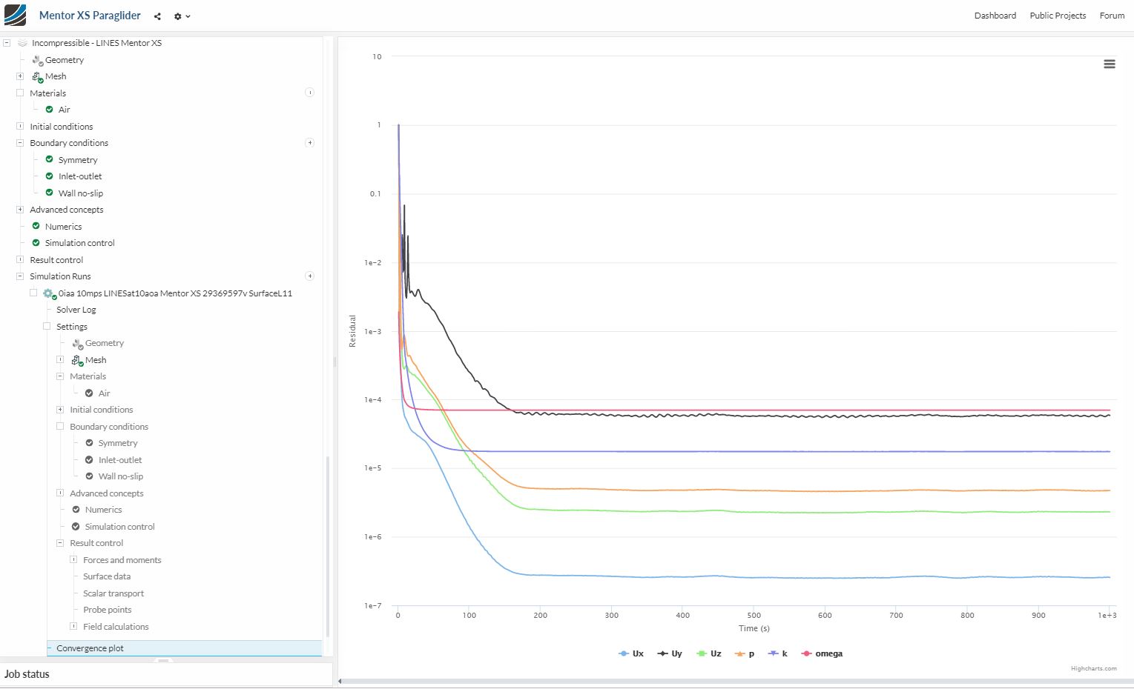Open the chart hamburger context menu
Screen dimensions: 1134x689
coord(1110,64)
